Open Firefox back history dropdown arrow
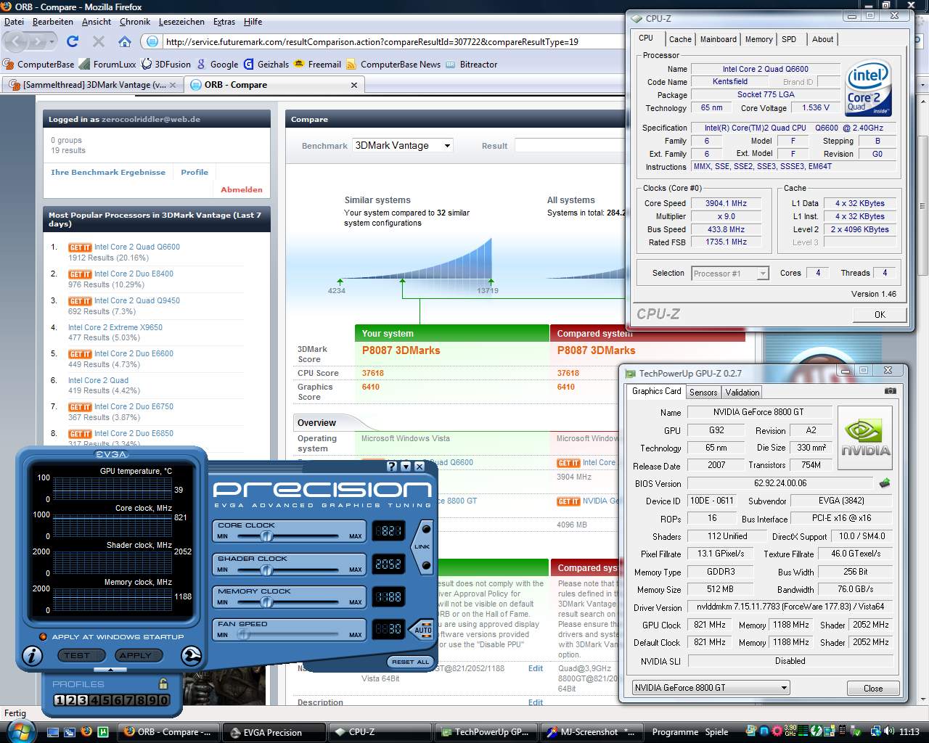Image resolution: width=929 pixels, height=743 pixels. pos(51,42)
